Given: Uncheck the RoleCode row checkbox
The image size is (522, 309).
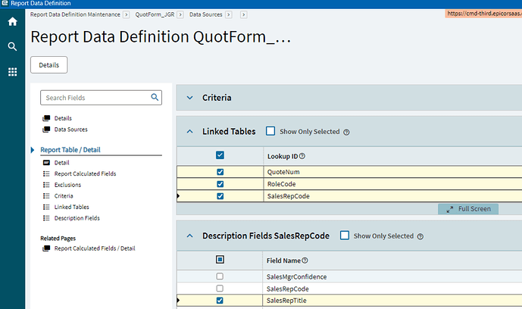Looking at the screenshot, I should click(220, 184).
